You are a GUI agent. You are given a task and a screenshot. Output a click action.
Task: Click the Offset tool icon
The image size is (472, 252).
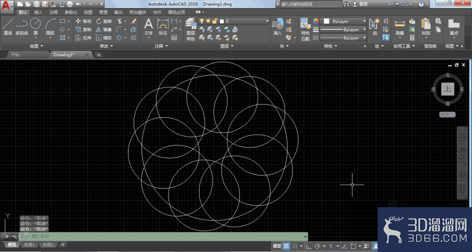tap(134, 38)
